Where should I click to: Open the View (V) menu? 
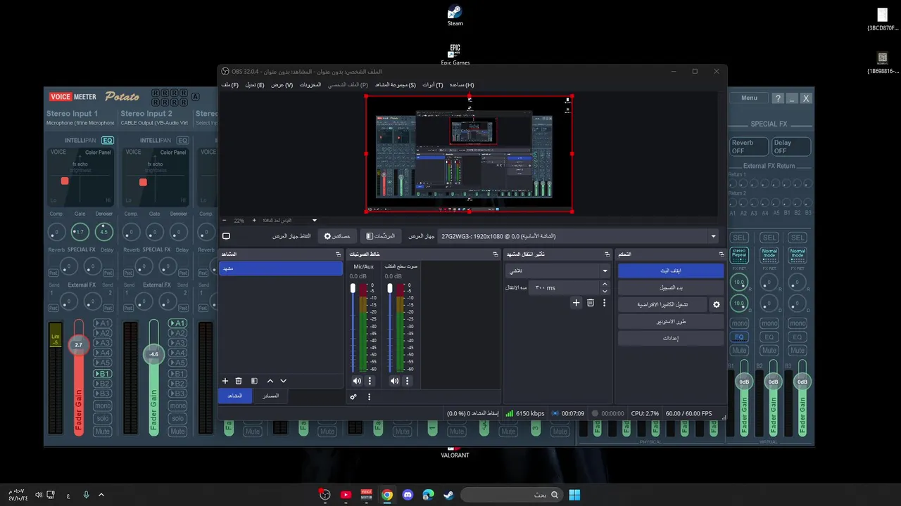point(282,85)
